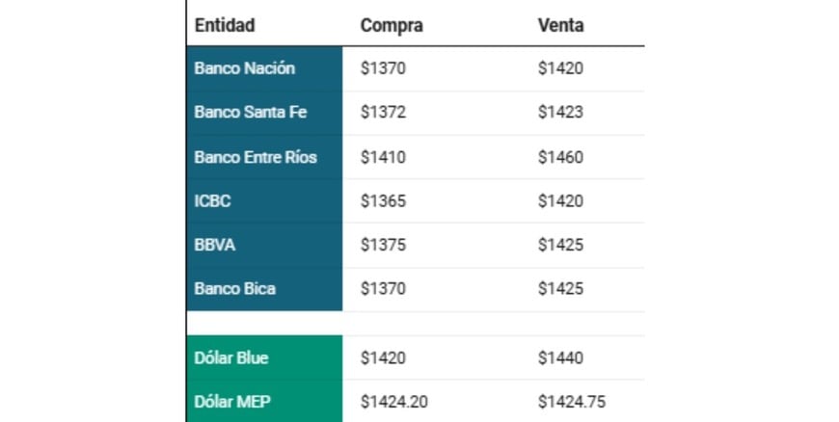Click the Dólar Blue label
This screenshot has width=839, height=422.
[x=231, y=357]
